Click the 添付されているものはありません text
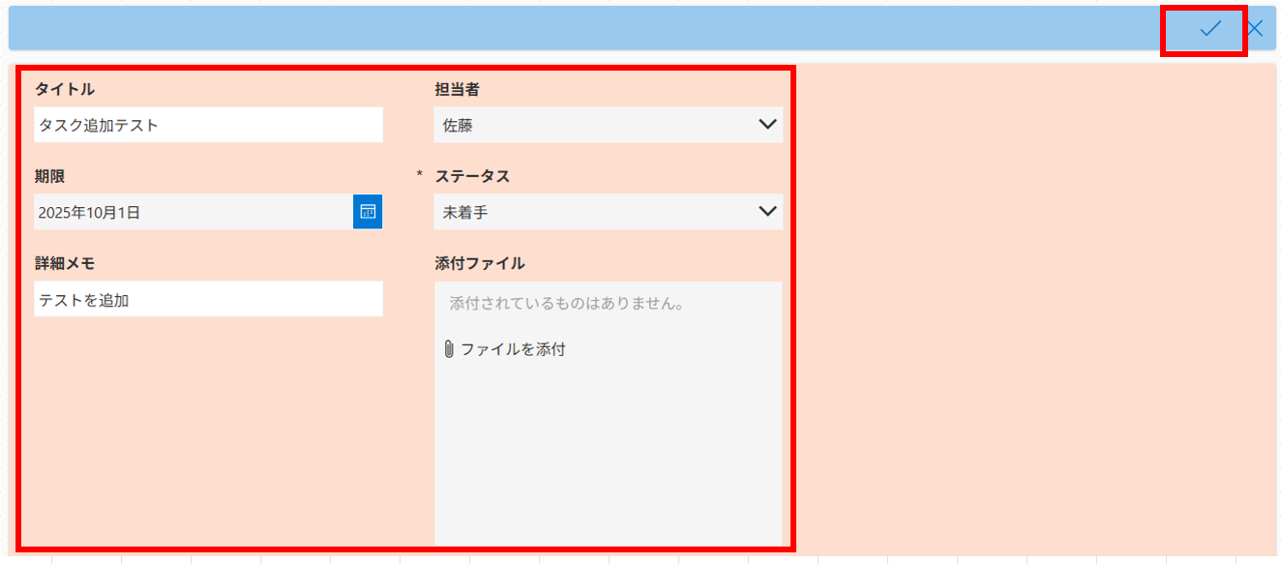Viewport: 1281px width, 564px height. [x=567, y=304]
